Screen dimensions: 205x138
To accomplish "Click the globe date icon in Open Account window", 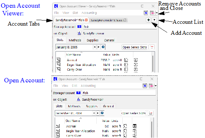I will click(102, 113).
